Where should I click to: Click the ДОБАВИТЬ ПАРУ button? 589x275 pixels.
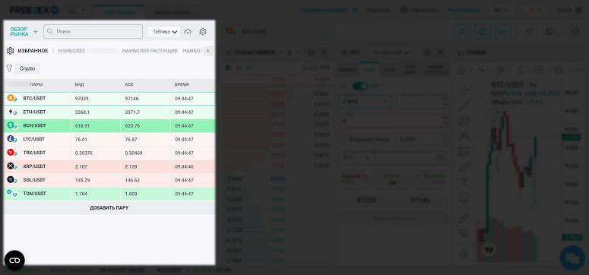109,207
